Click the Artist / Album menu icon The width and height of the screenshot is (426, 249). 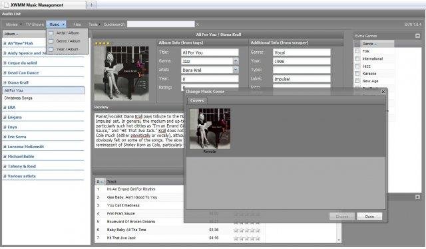51,33
